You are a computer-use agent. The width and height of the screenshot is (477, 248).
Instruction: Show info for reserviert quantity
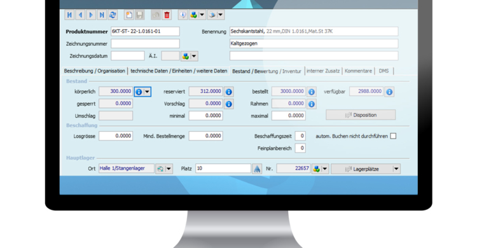[x=229, y=92]
